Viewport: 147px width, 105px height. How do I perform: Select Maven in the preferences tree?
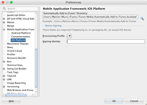[11, 22]
